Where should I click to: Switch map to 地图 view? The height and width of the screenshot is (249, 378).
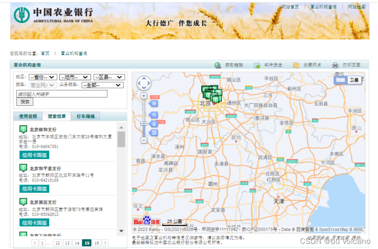click(341, 80)
